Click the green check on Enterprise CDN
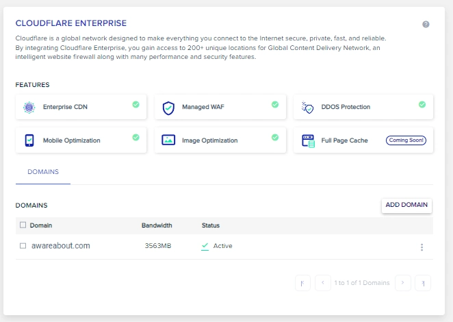Viewport: 453px width, 322px height. (135, 104)
